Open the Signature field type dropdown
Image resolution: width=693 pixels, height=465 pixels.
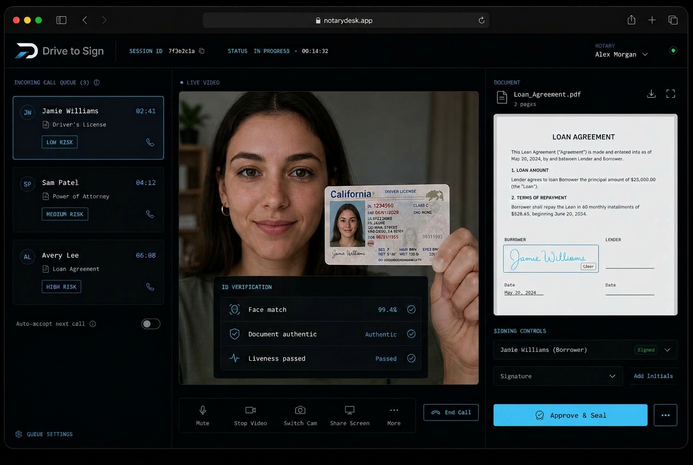pyautogui.click(x=558, y=376)
